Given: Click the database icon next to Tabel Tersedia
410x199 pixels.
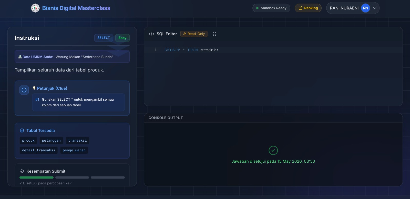Looking at the screenshot, I should point(22,131).
